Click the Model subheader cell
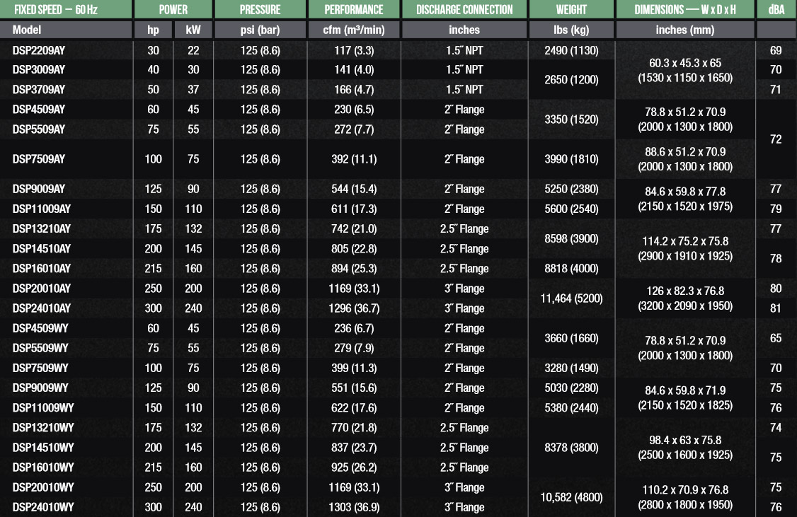Image resolution: width=797 pixels, height=517 pixels. tap(27, 30)
